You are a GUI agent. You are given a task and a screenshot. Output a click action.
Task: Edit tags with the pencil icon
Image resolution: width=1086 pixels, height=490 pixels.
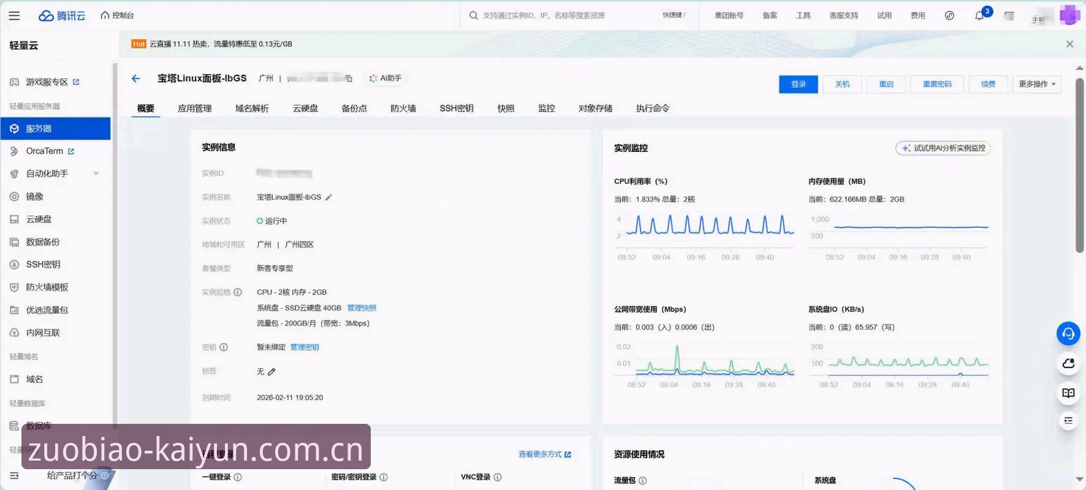(x=271, y=372)
